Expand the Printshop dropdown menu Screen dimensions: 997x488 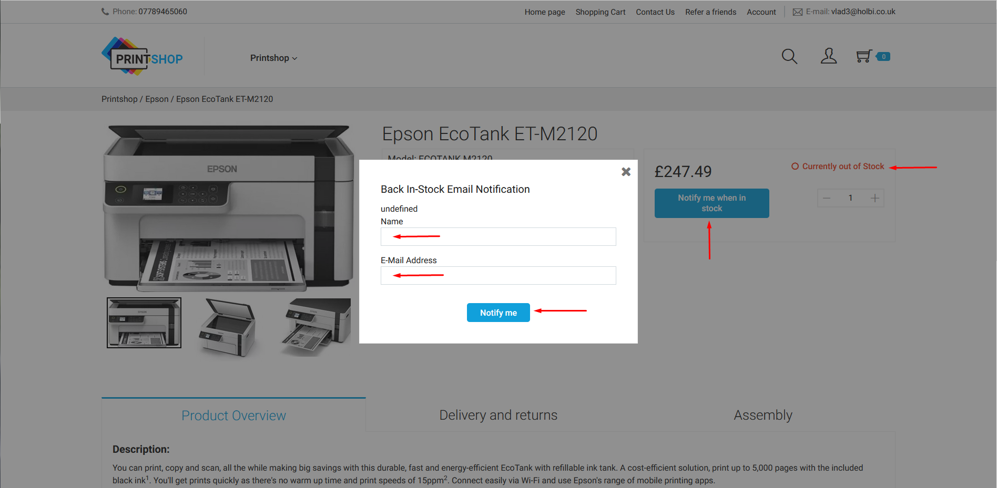[273, 58]
